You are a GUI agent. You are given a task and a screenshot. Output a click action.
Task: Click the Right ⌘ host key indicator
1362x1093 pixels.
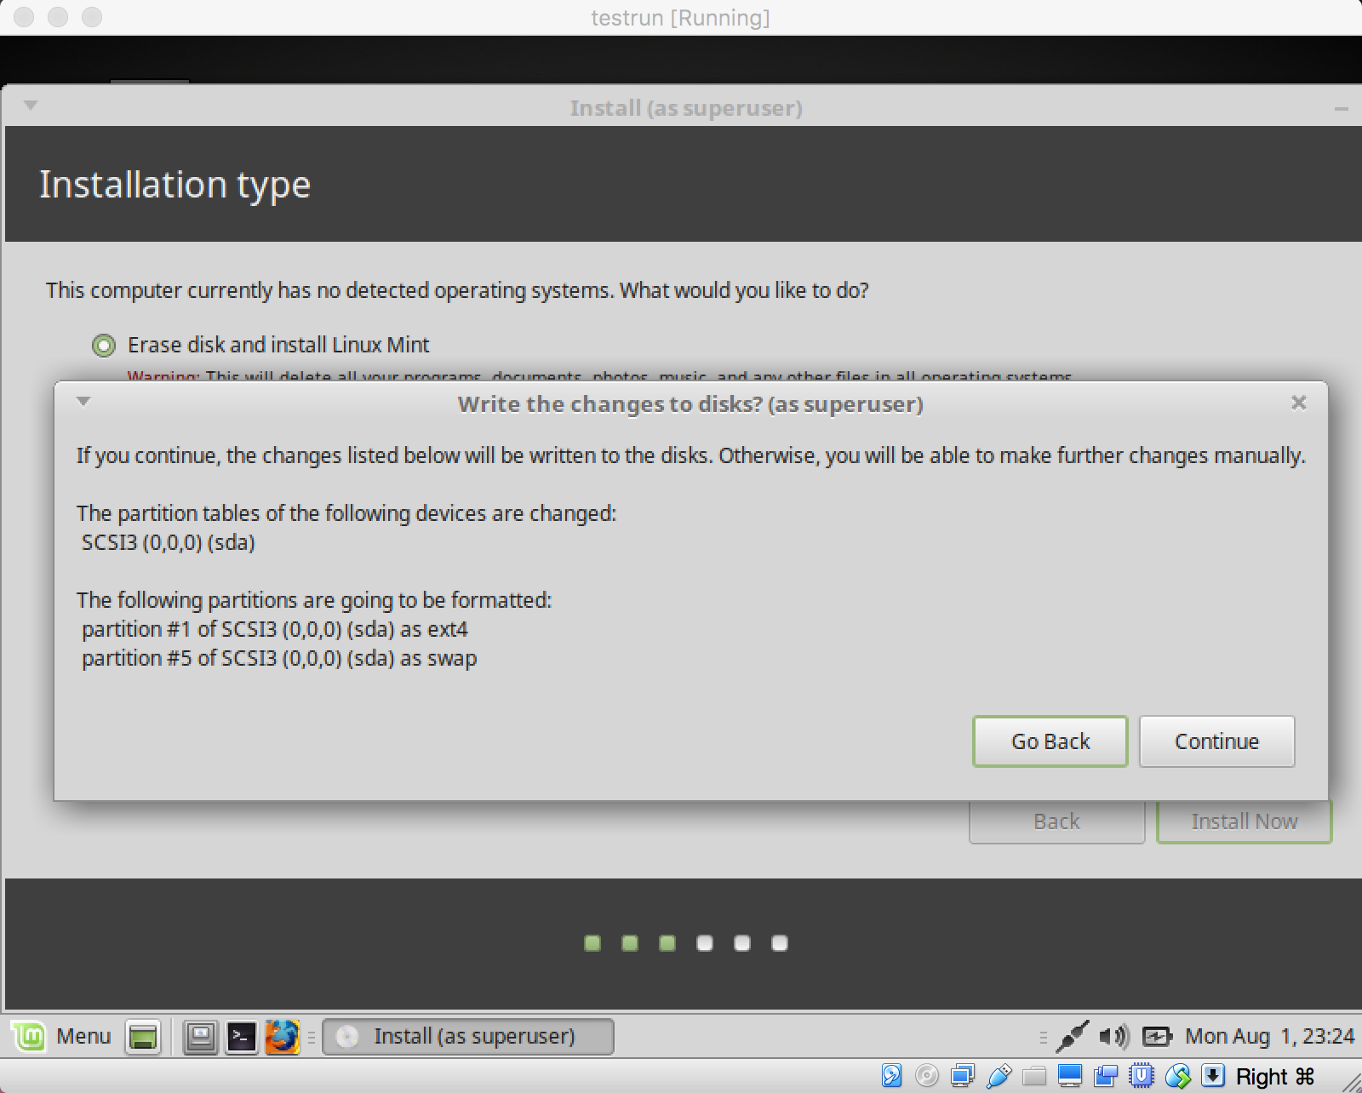(1275, 1077)
